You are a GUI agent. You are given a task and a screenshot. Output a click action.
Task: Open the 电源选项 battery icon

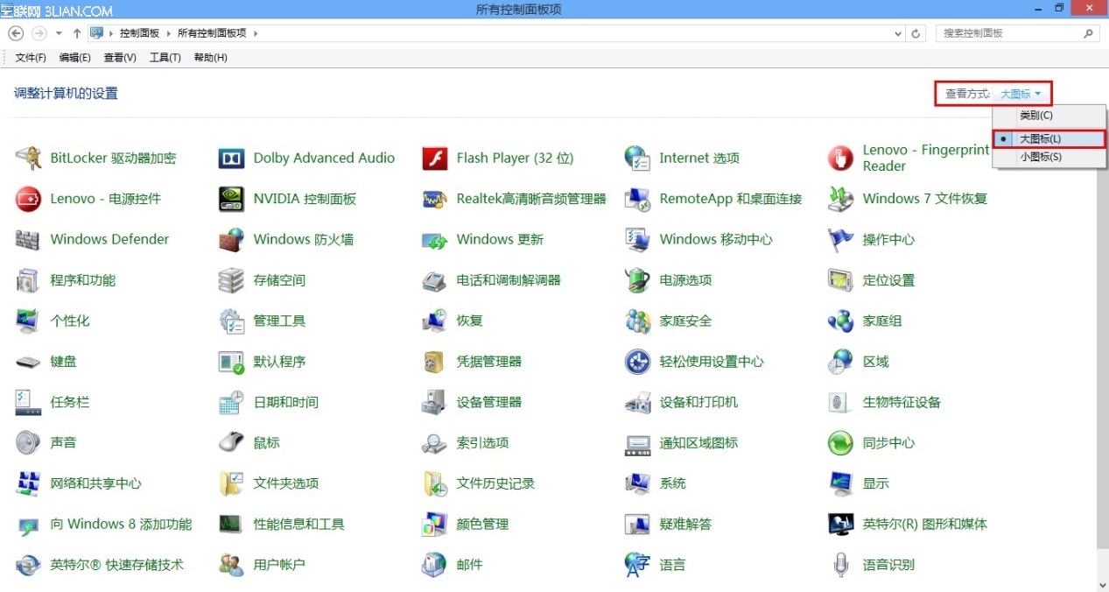(637, 280)
